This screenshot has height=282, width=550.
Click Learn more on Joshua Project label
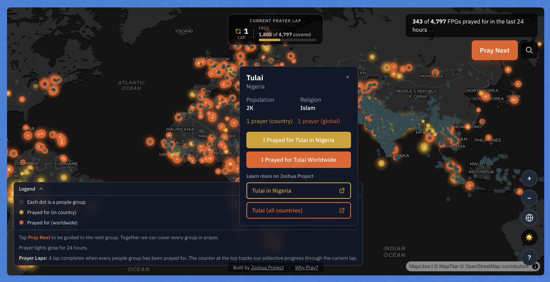(x=280, y=176)
